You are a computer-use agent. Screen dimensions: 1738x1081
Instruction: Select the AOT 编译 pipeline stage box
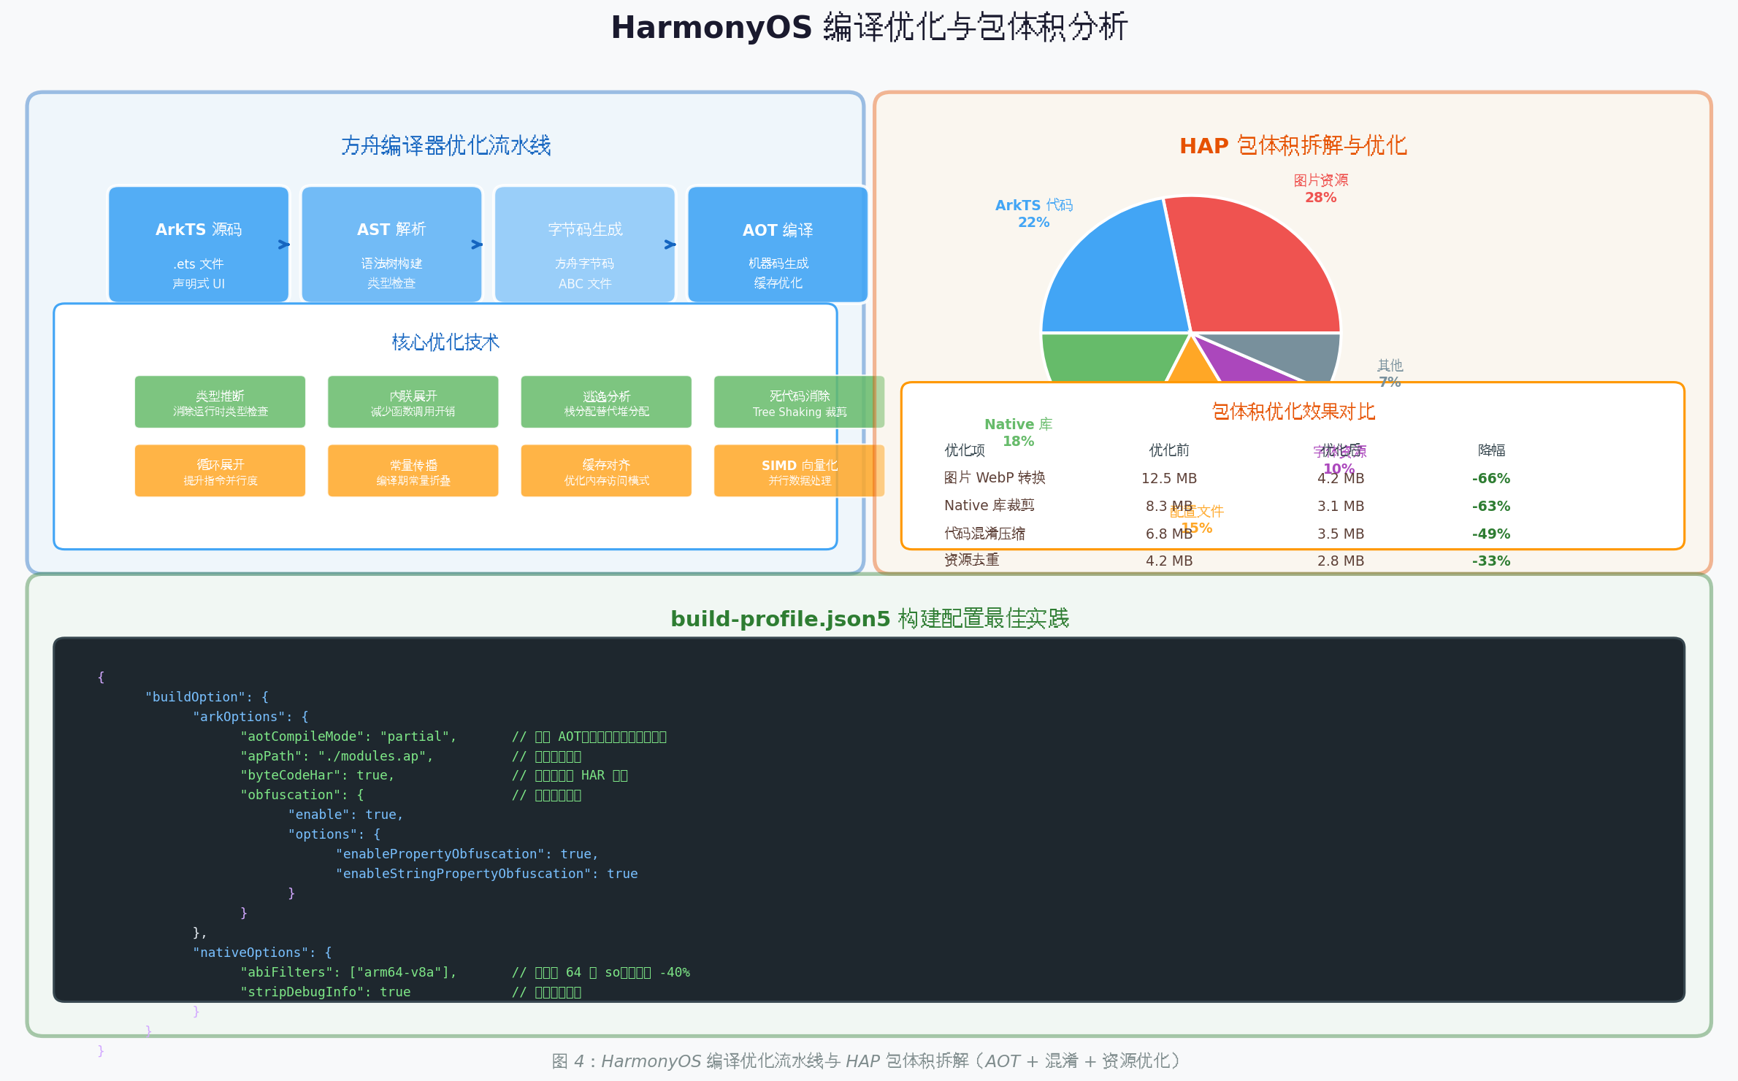[778, 244]
